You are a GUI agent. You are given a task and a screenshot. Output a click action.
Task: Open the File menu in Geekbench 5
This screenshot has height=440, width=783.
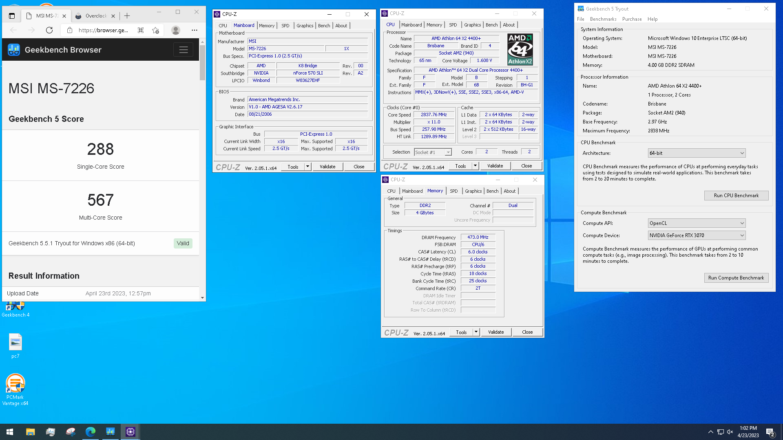tap(580, 19)
